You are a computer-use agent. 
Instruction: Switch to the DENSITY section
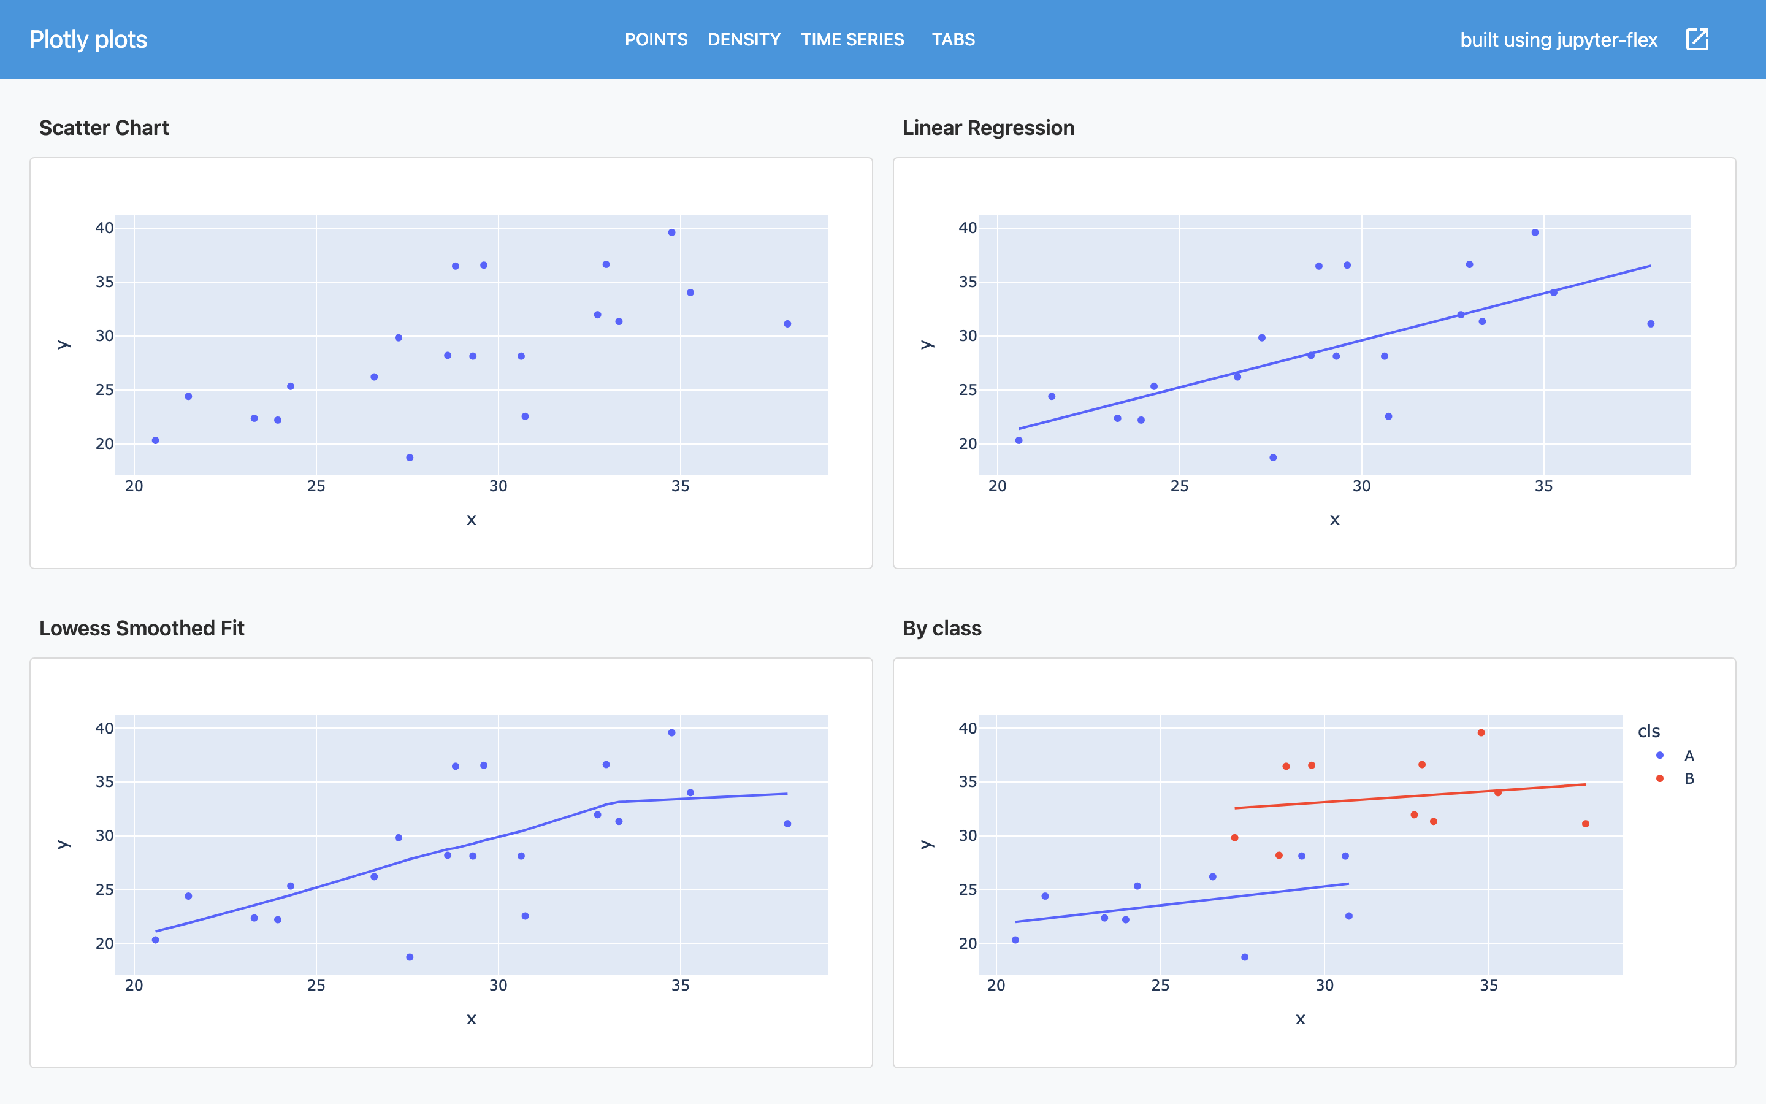744,39
